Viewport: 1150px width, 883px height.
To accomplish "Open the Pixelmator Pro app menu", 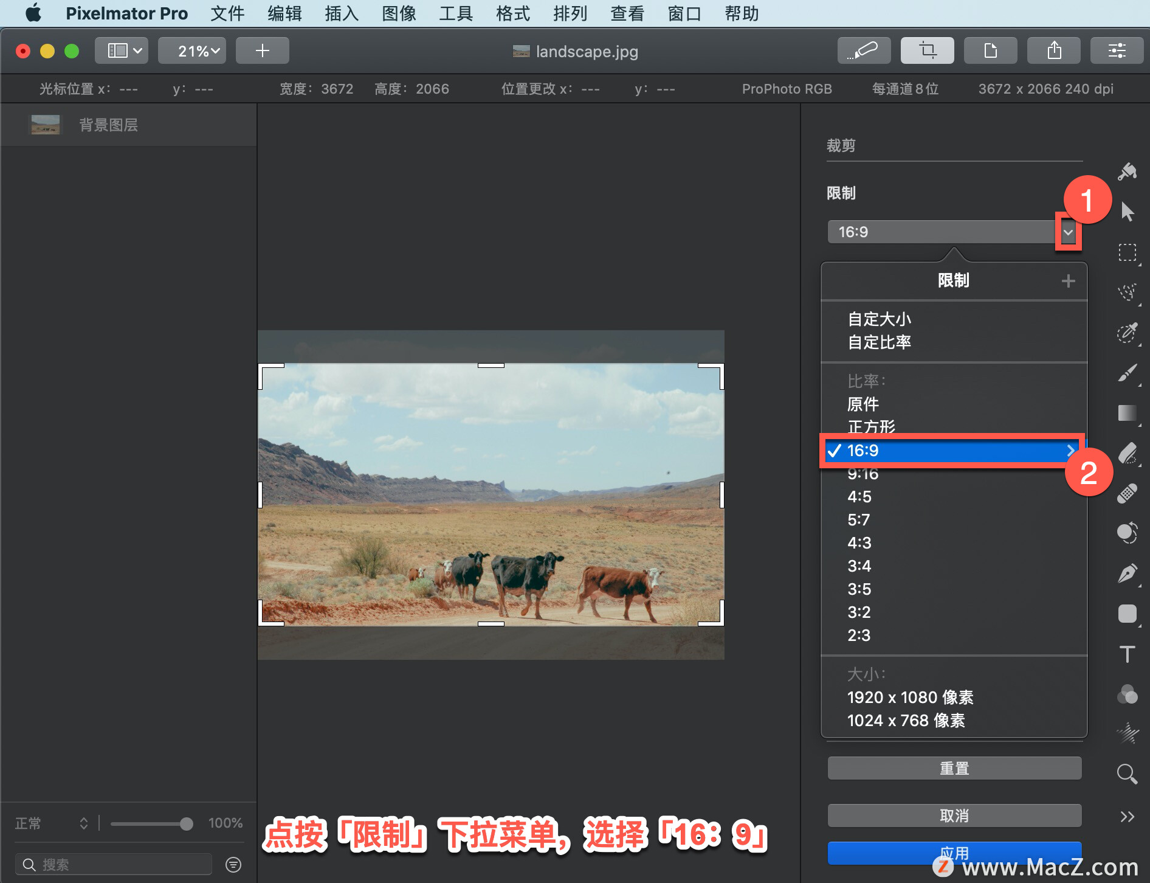I will 126,13.
